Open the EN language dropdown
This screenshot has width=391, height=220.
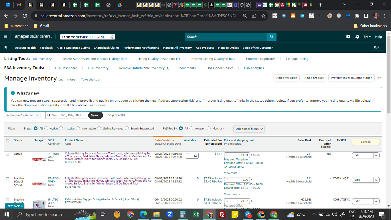tap(367, 37)
